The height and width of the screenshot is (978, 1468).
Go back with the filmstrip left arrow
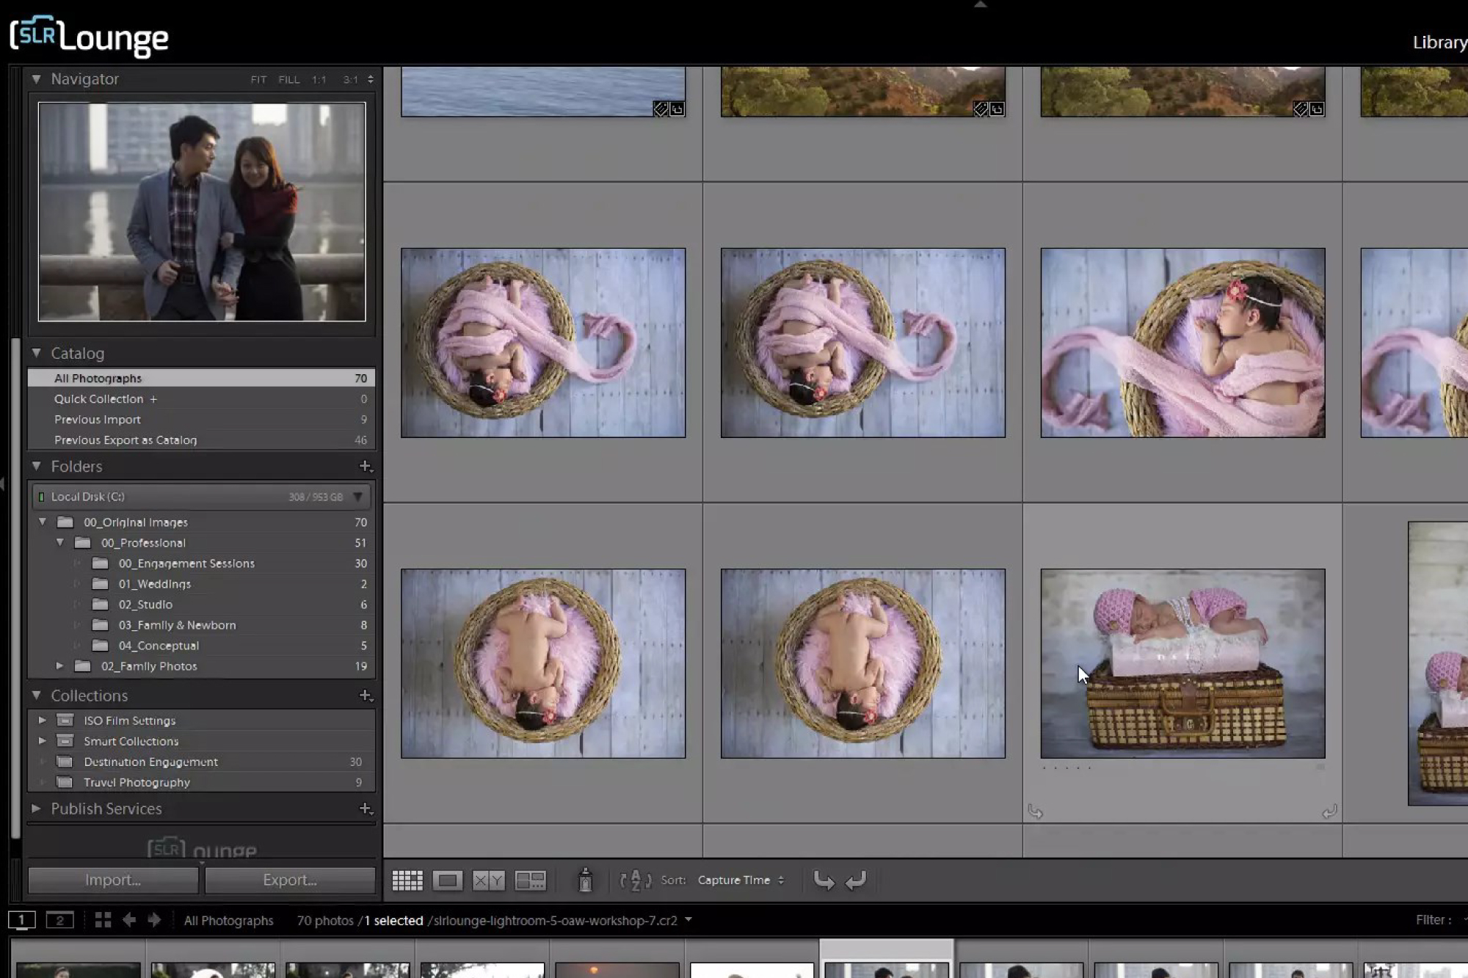click(129, 920)
